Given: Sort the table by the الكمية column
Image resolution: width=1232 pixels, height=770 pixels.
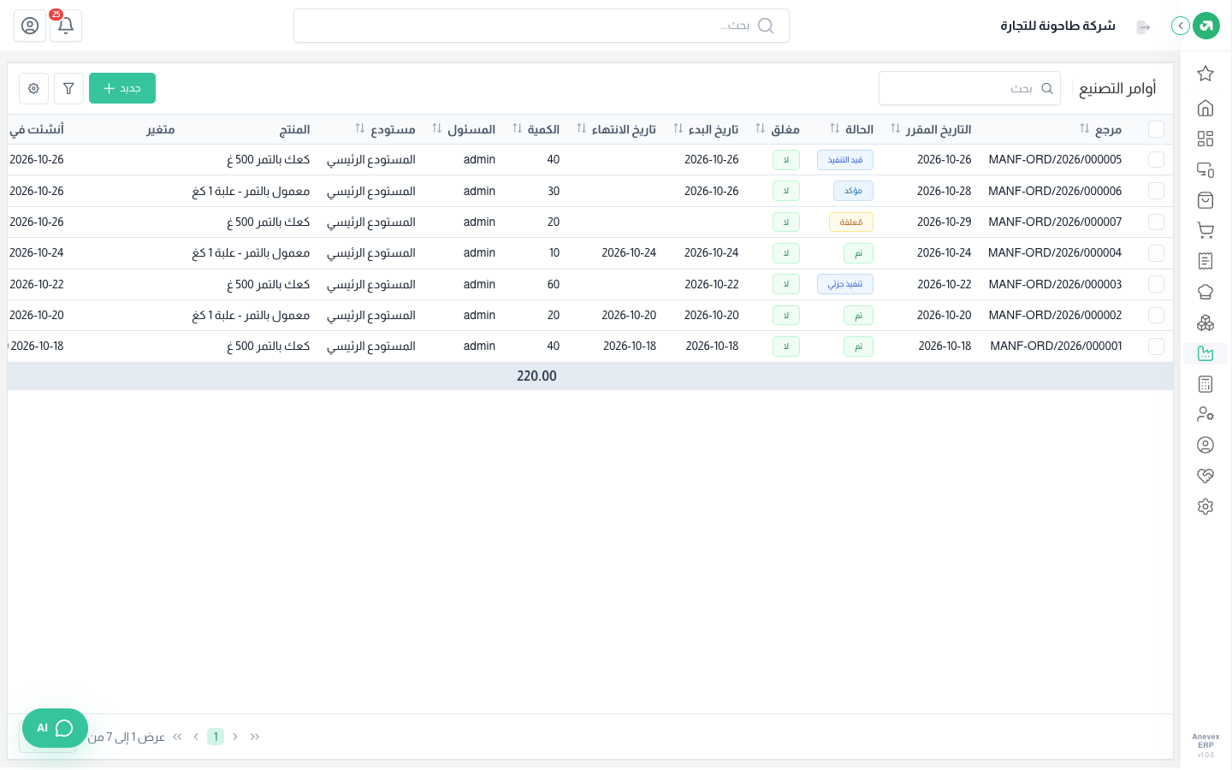Looking at the screenshot, I should coord(518,128).
